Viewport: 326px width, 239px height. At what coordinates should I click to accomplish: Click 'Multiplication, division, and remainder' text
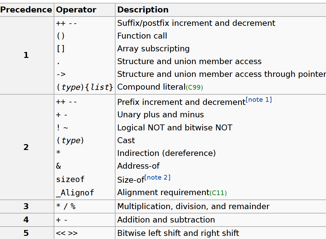(193, 206)
